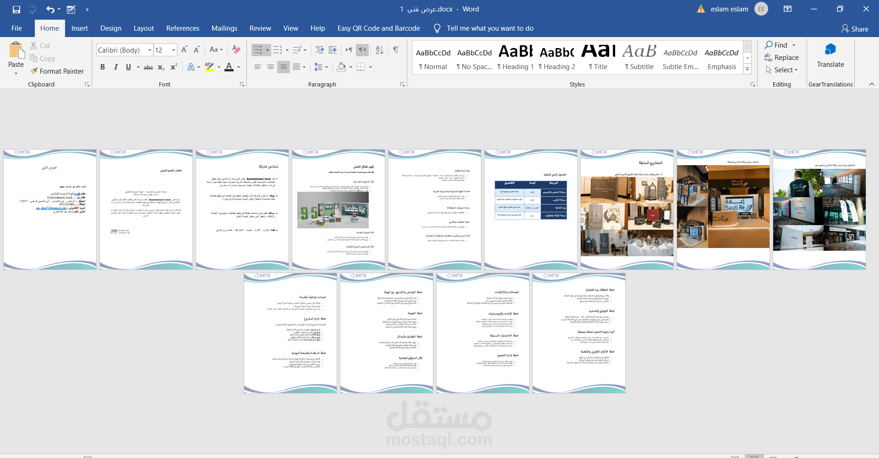Expand the Change Case menu
The image size is (879, 458).
(x=216, y=50)
